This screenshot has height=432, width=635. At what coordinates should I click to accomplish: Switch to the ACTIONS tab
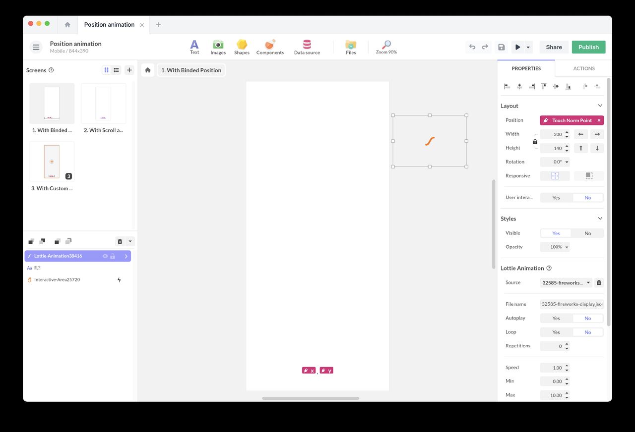(x=583, y=68)
